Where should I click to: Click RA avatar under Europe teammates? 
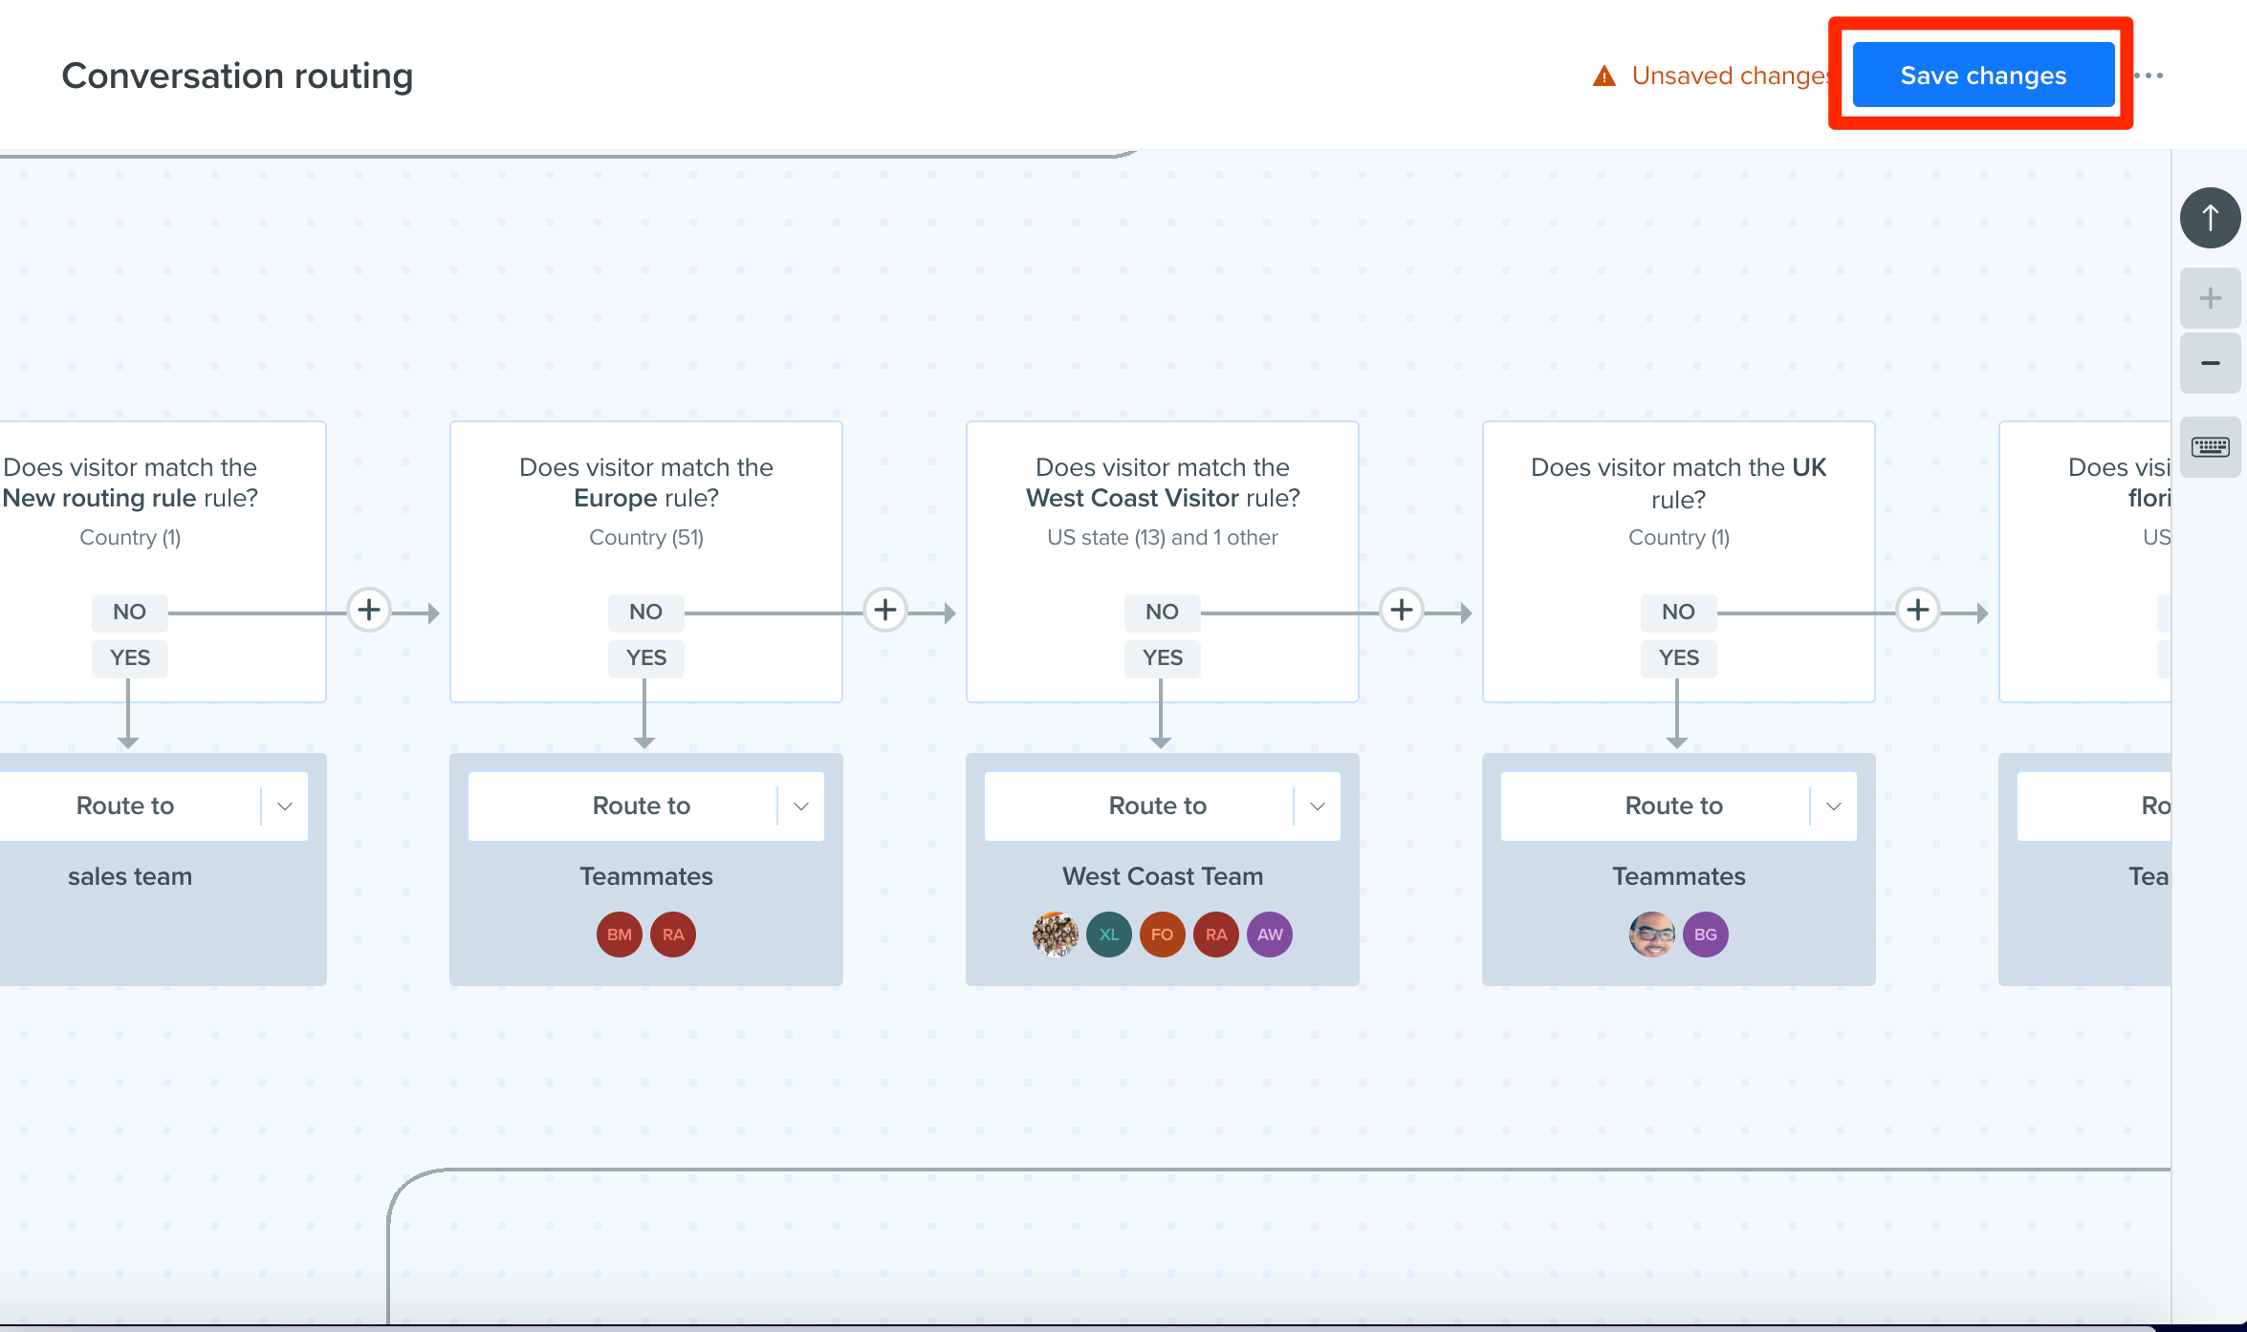click(673, 935)
